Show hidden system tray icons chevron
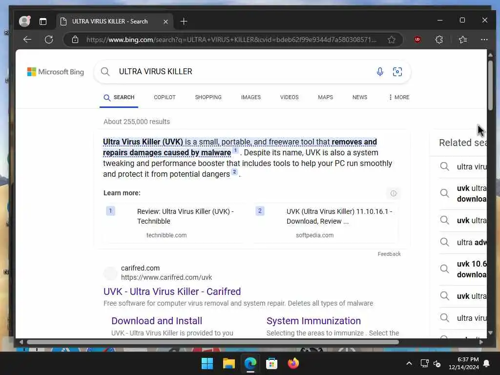 click(409, 363)
